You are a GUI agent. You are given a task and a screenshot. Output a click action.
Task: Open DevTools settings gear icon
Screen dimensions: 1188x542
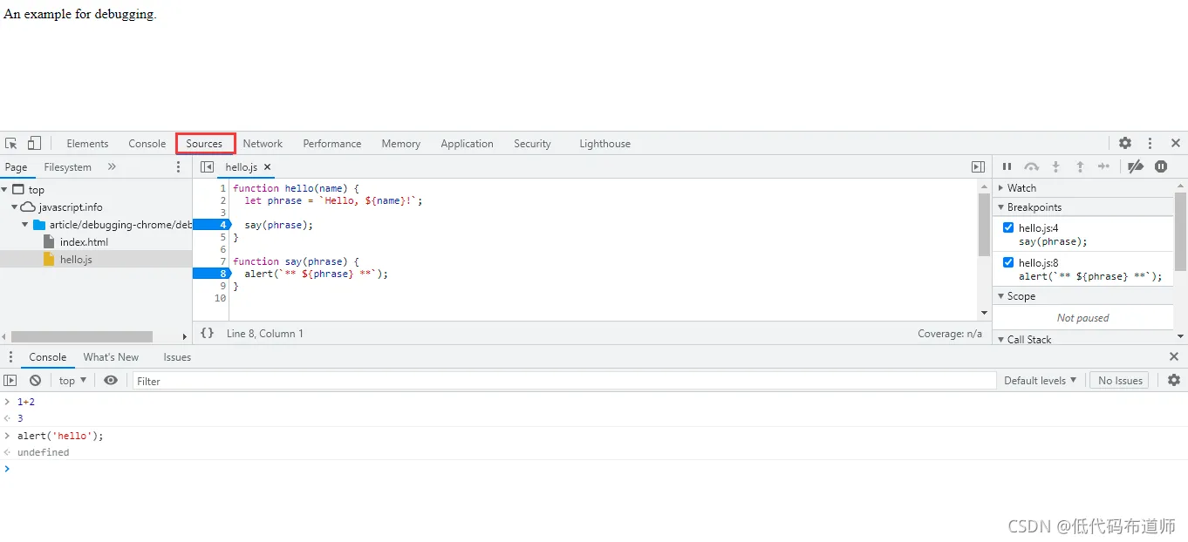click(1125, 143)
